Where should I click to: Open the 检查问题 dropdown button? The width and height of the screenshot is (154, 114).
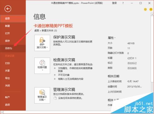(42, 66)
